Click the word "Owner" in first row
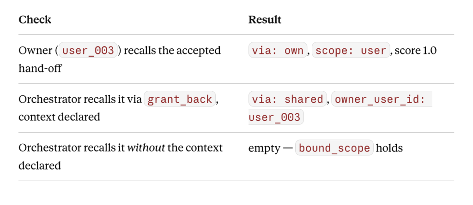 click(x=36, y=51)
